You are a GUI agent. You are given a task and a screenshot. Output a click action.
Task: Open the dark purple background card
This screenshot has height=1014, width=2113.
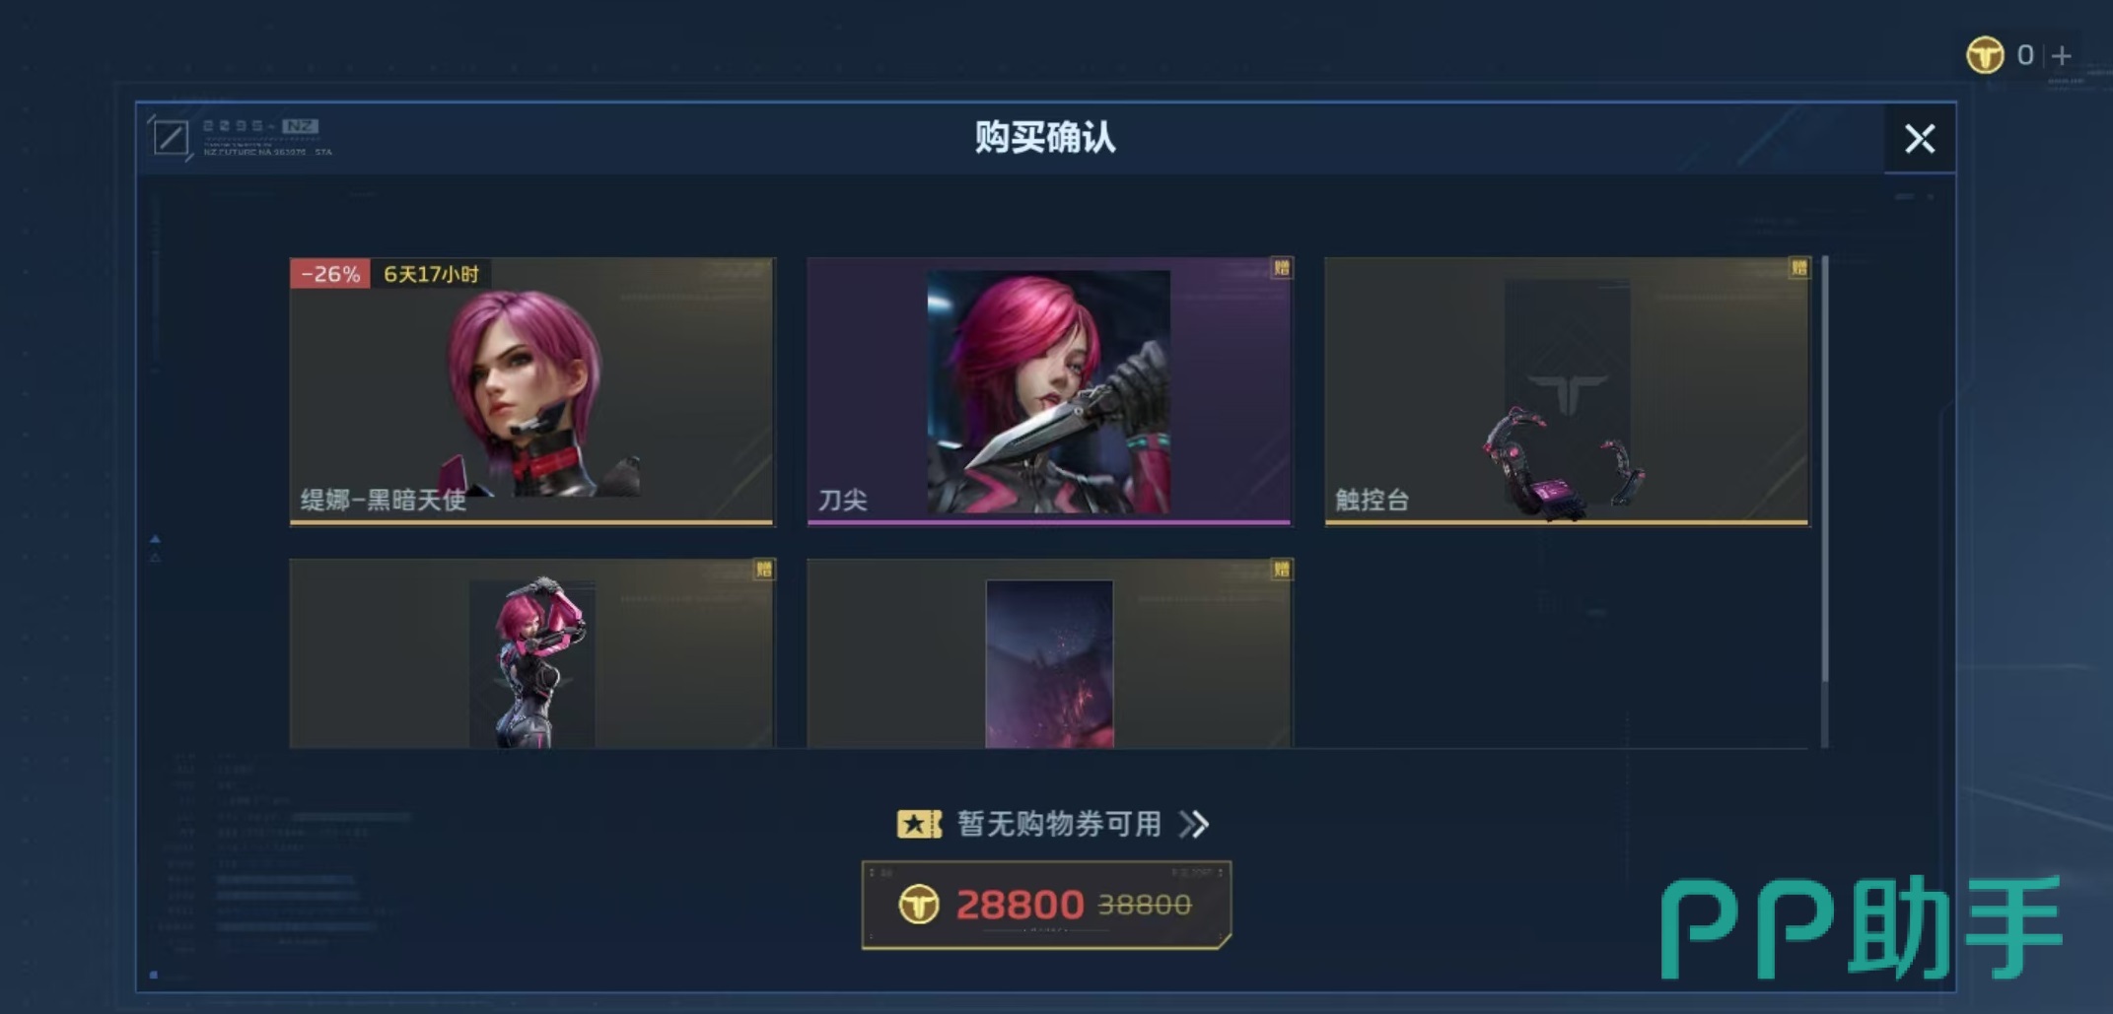[x=1049, y=654]
